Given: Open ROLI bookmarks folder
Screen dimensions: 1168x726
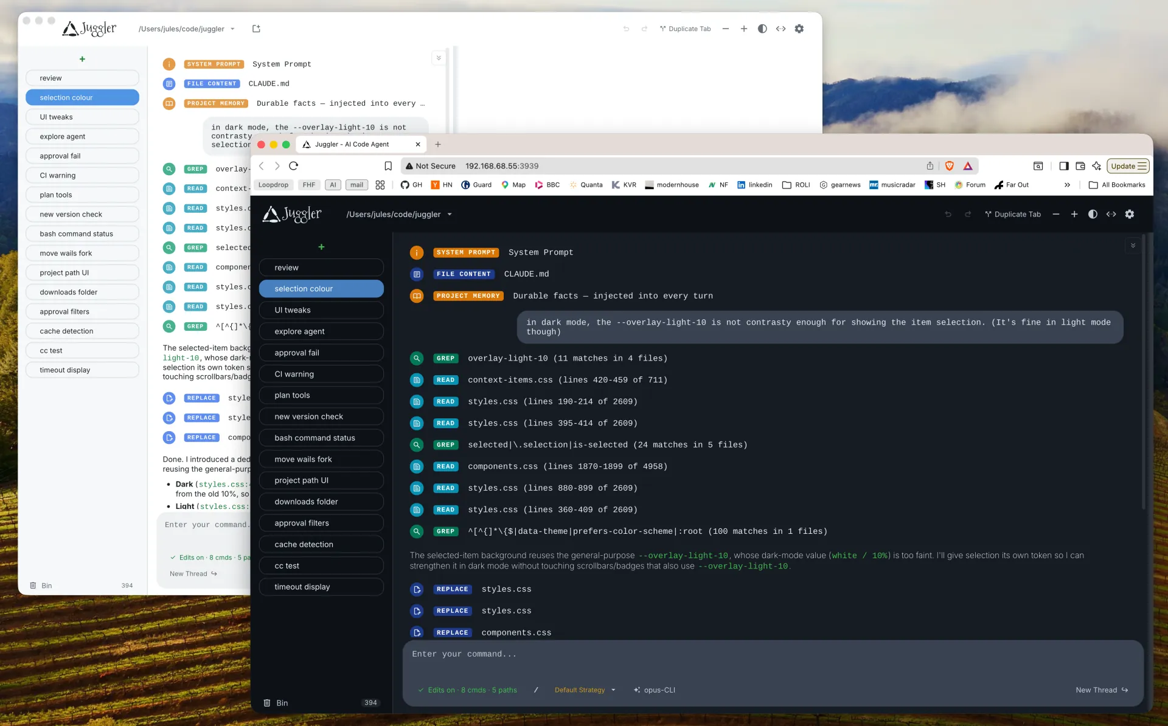Looking at the screenshot, I should click(x=796, y=185).
